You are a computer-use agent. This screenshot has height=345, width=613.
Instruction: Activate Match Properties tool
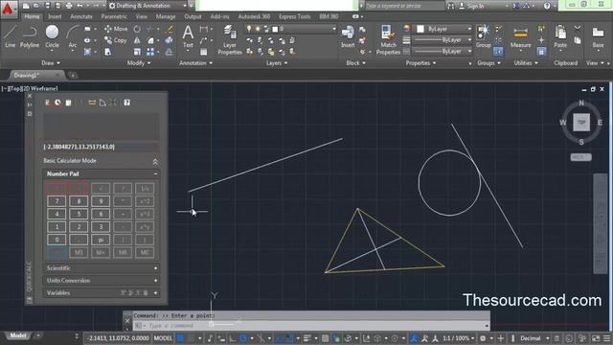point(388,39)
